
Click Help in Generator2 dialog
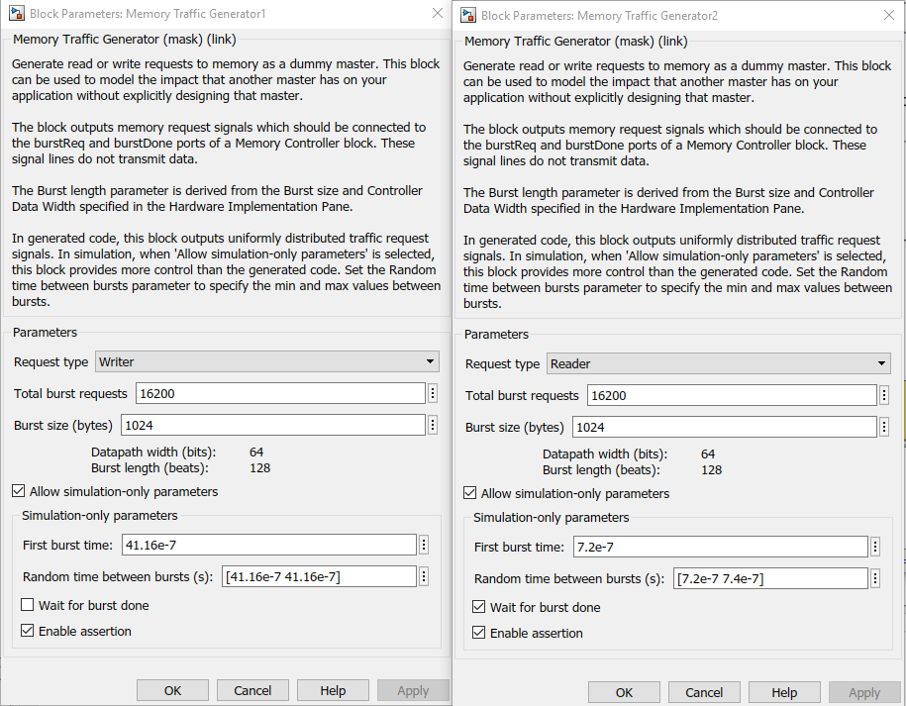pyautogui.click(x=784, y=692)
